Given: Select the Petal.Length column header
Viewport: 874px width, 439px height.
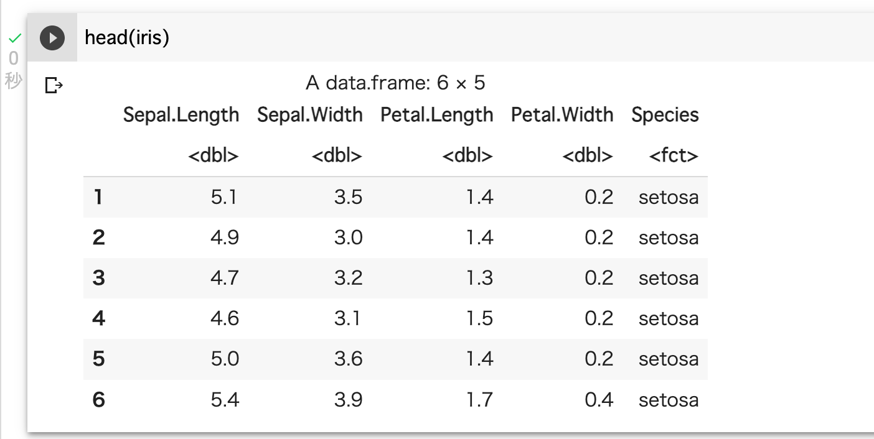Looking at the screenshot, I should point(437,115).
